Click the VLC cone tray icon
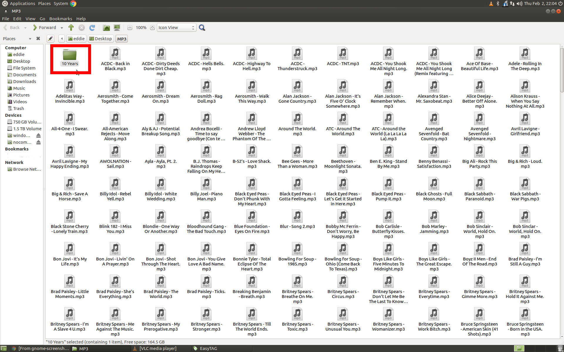 tap(491, 4)
